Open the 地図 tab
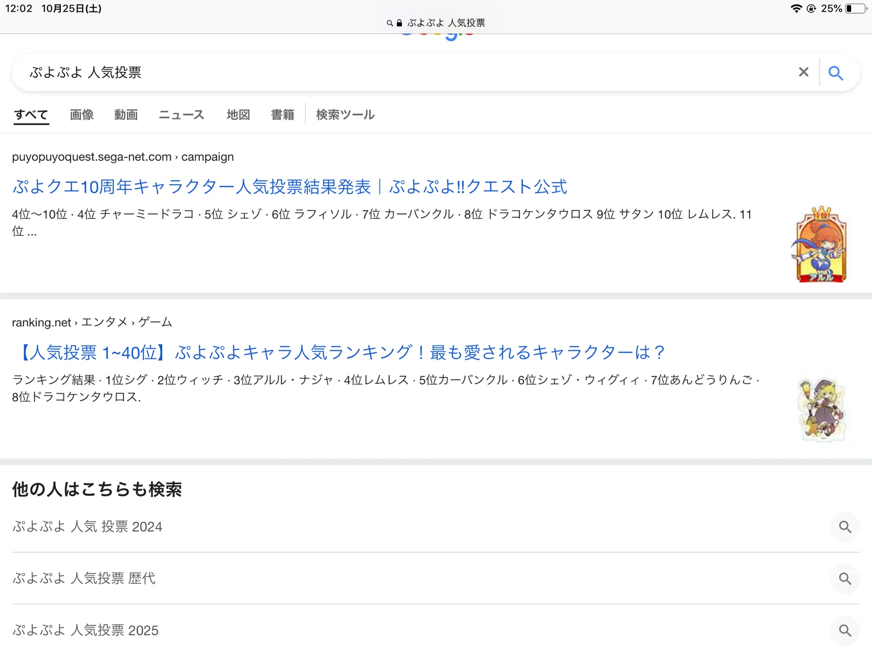Screen dimensions: 872x653 point(238,114)
